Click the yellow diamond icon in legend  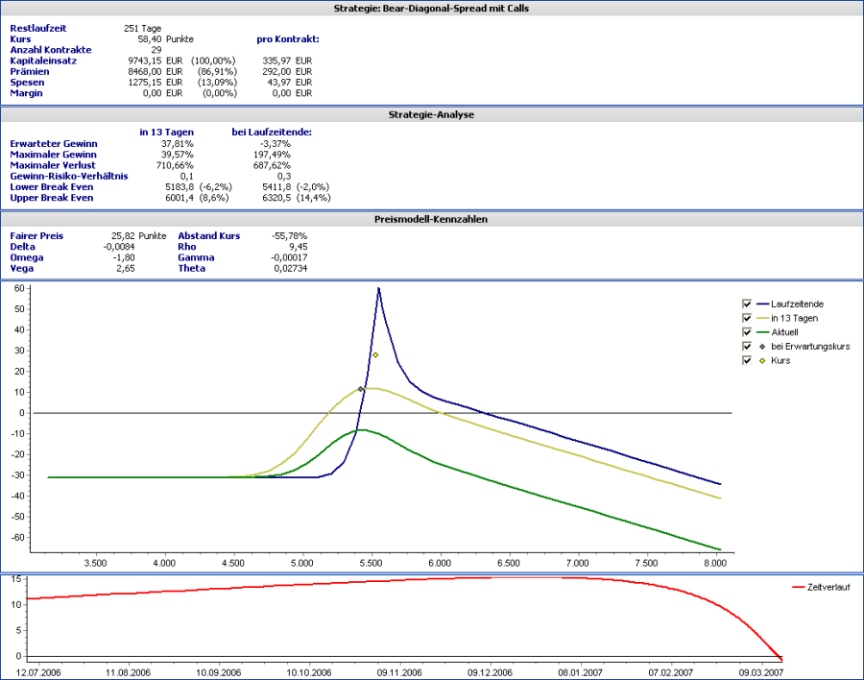pyautogui.click(x=762, y=361)
